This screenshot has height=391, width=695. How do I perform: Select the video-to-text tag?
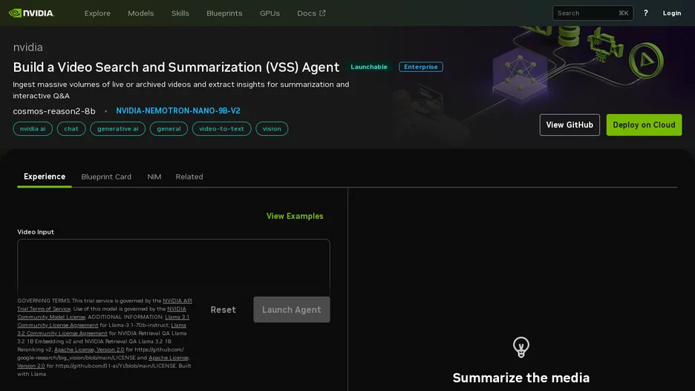coord(221,129)
